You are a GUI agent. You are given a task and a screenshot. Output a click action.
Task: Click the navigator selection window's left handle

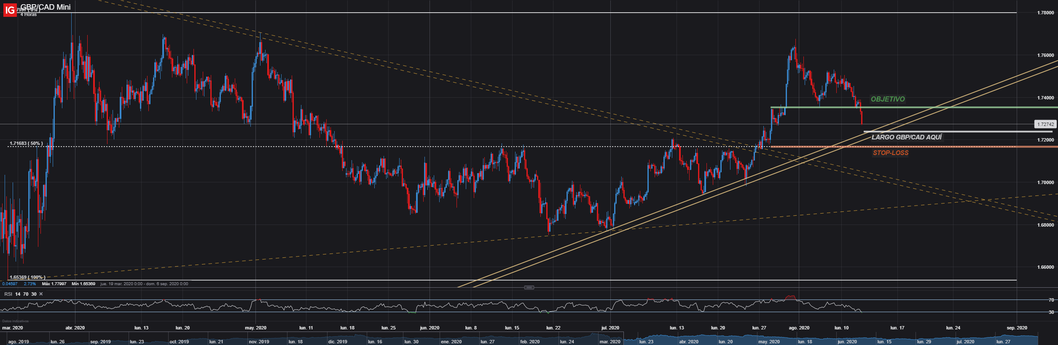point(623,338)
